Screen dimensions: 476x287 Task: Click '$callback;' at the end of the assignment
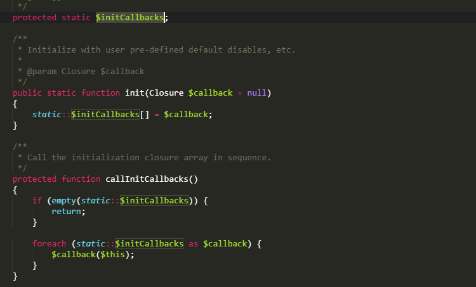(188, 115)
